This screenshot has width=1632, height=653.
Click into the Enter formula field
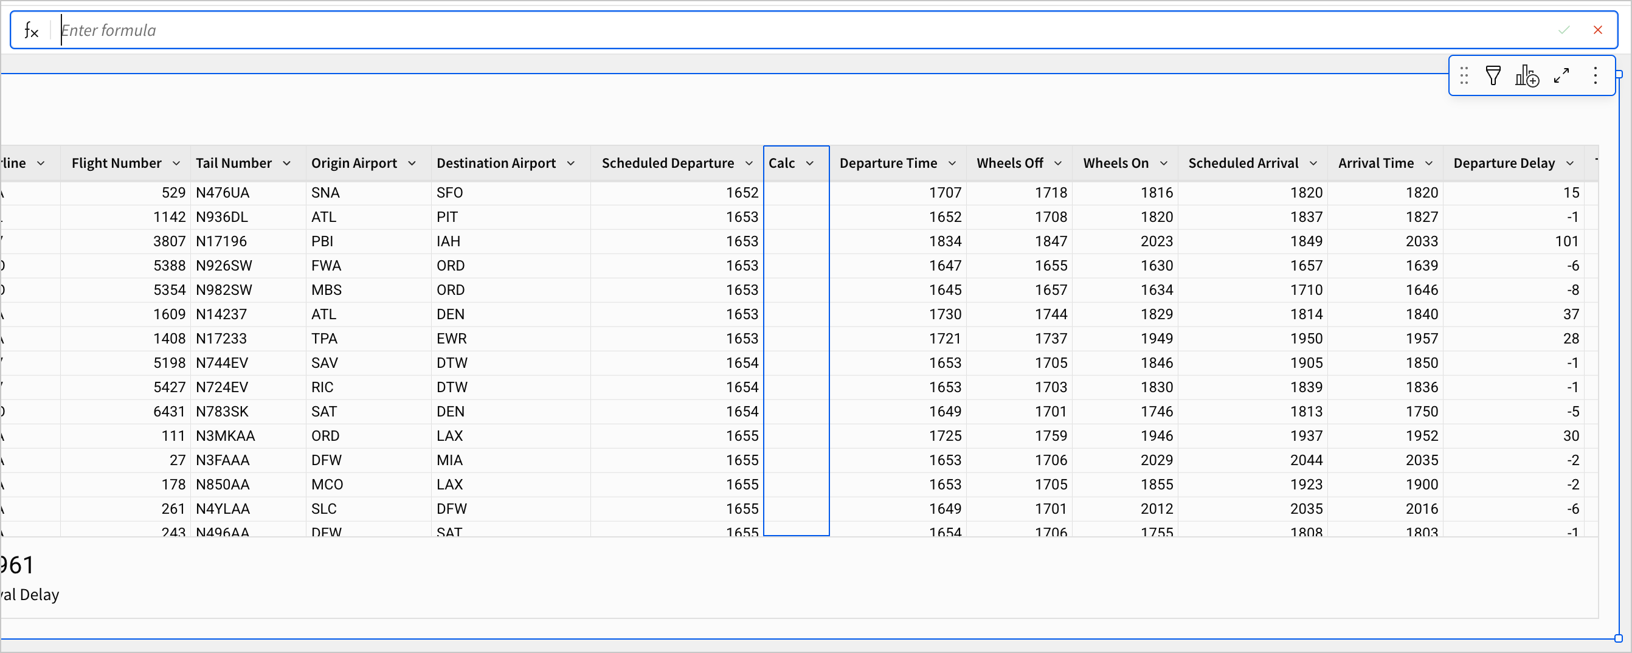pos(760,30)
